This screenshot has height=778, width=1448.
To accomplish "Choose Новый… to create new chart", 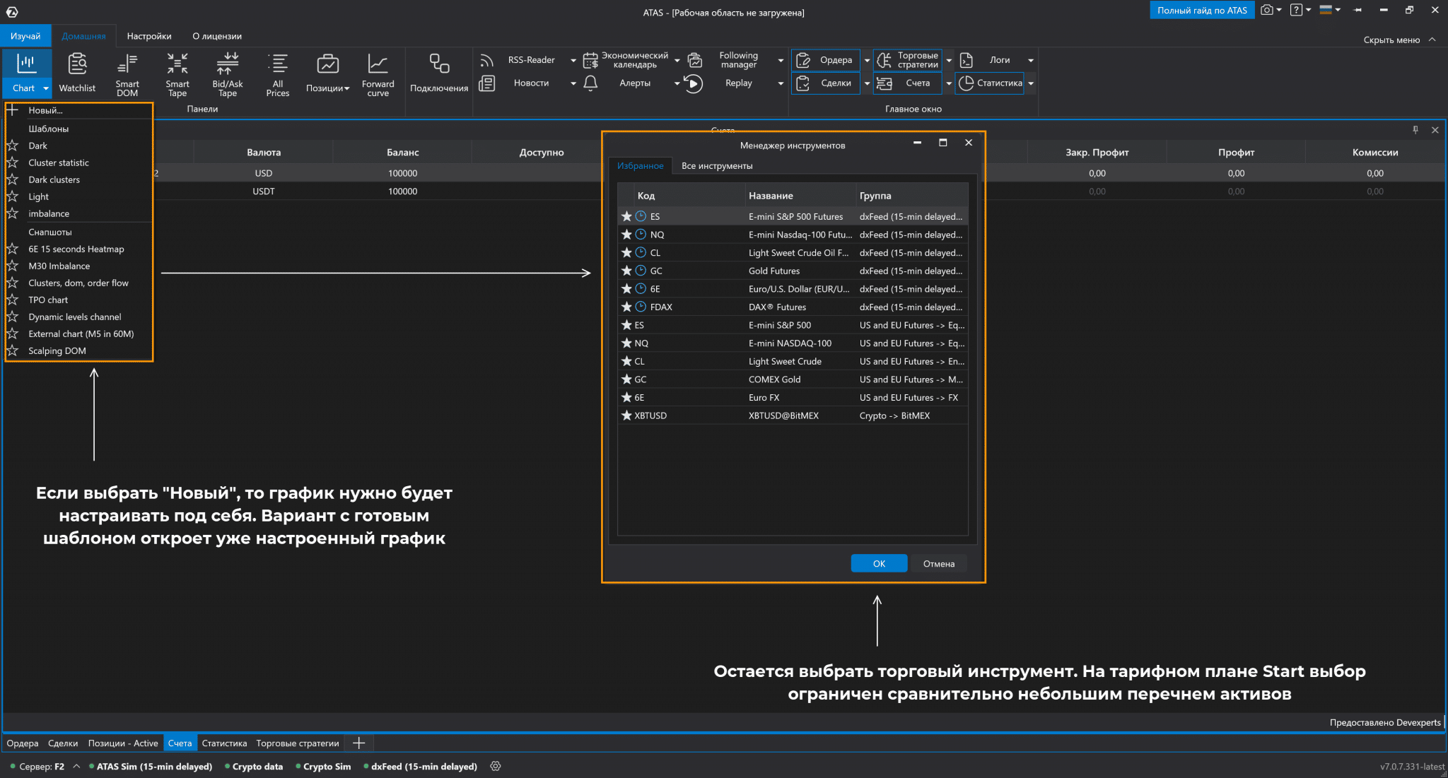I will click(x=45, y=110).
